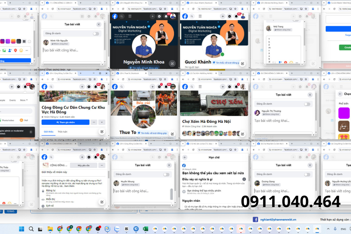This screenshot has width=351, height=234.
Task: Open File Explorer from taskbar
Action: click(x=50, y=229)
